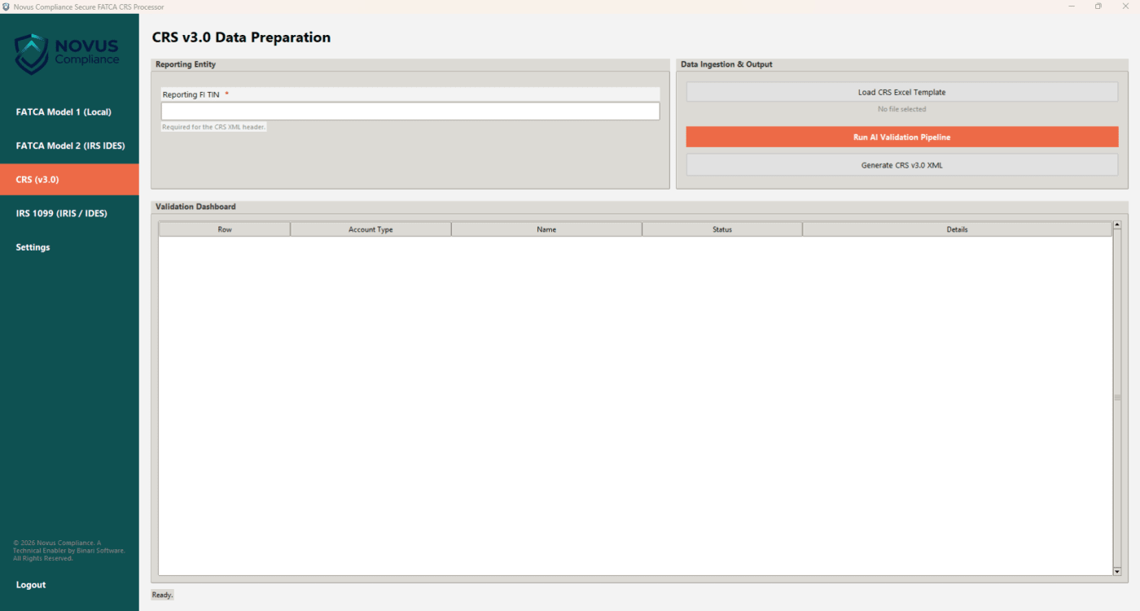
Task: Click the dashboard scrollbar up arrow
Action: 1117,225
